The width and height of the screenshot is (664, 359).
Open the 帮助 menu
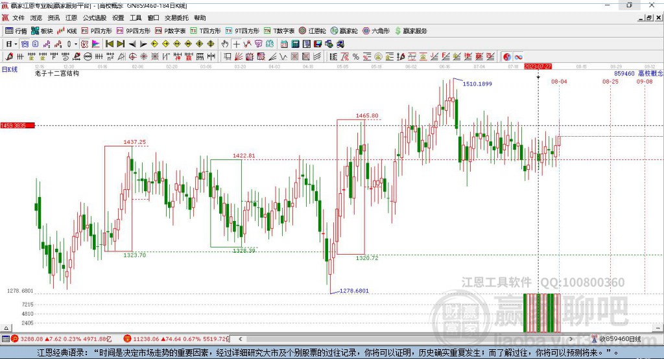coord(200,17)
